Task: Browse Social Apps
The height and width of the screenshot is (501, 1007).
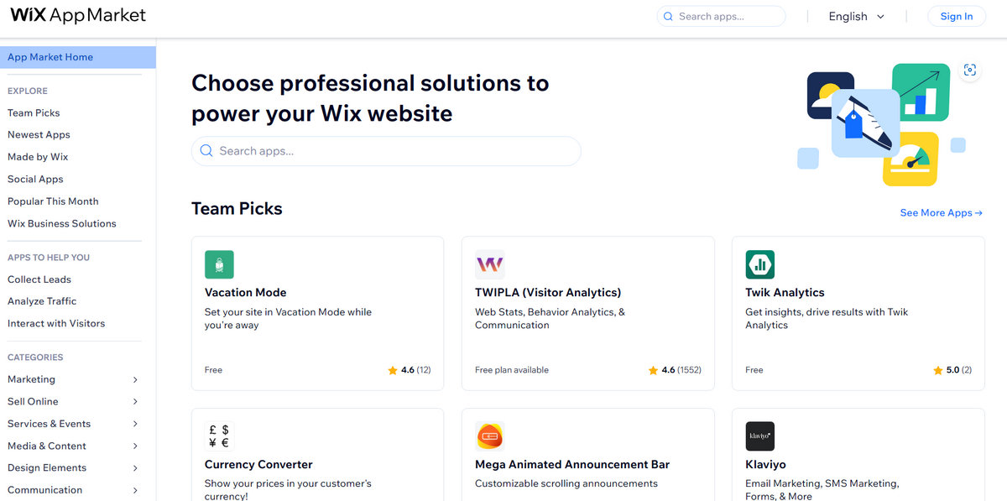Action: (x=35, y=179)
